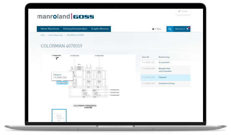Go to Start in the breadcrumb
Viewport: 231px width, 135px height.
coord(43,35)
